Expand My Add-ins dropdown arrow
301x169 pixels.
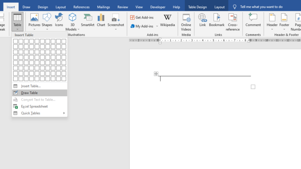click(x=157, y=26)
